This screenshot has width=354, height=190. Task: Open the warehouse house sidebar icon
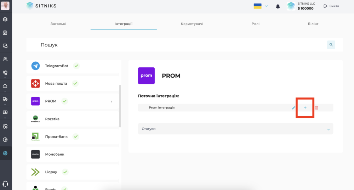[x=5, y=86]
